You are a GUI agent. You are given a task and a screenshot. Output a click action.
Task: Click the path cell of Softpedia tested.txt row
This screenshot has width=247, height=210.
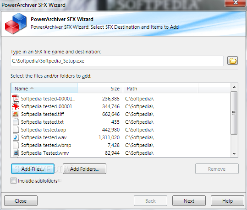pos(139,122)
